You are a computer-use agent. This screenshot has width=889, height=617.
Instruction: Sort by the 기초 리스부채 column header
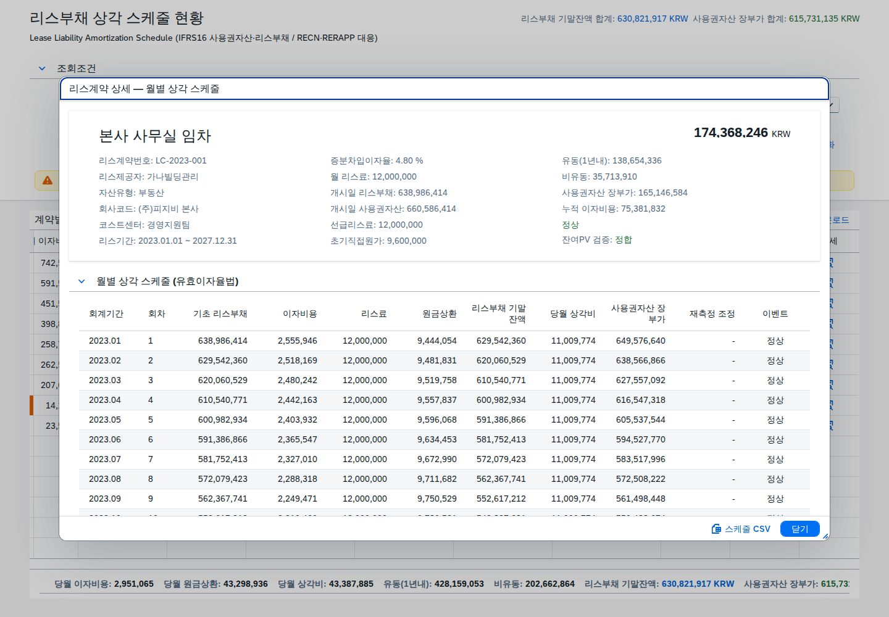click(x=220, y=313)
